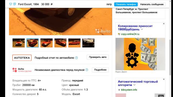Visit the copy-online24.ru link
Screen dimensions: 173x97
coord(130,34)
